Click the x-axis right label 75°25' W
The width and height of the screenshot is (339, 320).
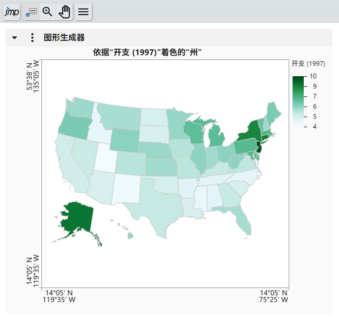[x=274, y=300]
